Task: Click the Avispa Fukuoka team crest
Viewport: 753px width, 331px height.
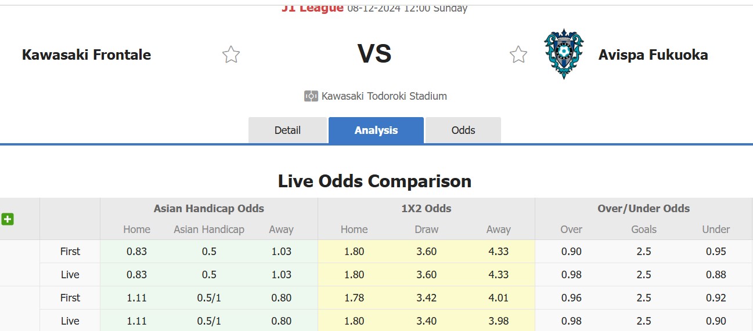Action: point(564,54)
